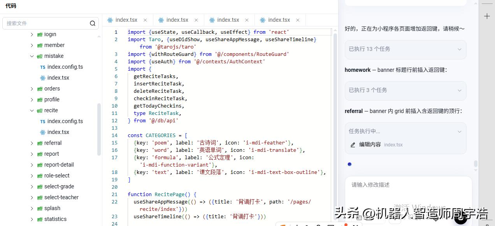Viewport: 495px width, 226px height.
Task: Close the fourth index.tsx tab
Action: pyautogui.click(x=298, y=20)
